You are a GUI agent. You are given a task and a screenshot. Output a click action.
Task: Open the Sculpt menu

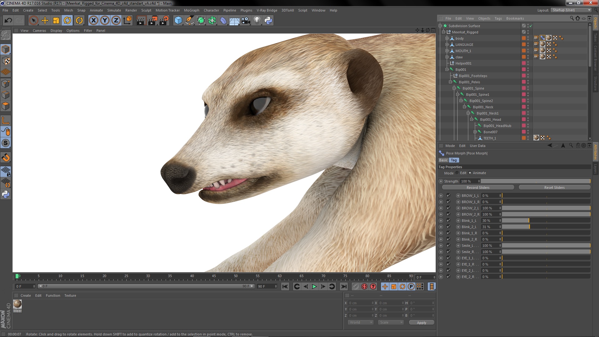pos(146,10)
